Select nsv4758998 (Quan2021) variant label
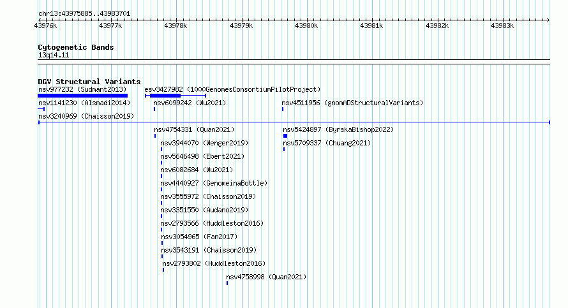This screenshot has height=308, width=568. 266,277
